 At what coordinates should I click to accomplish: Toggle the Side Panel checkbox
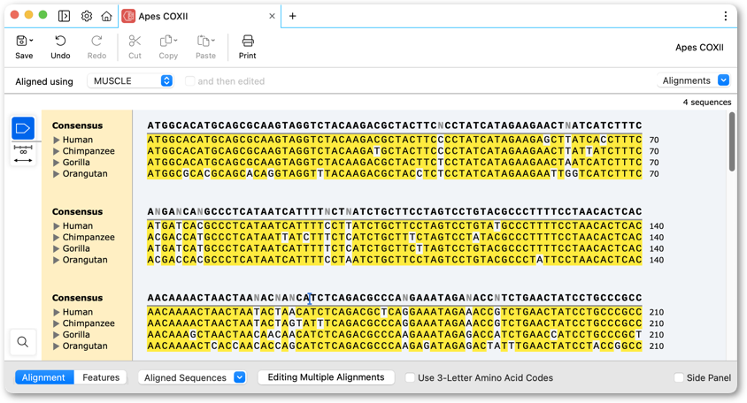pyautogui.click(x=679, y=377)
